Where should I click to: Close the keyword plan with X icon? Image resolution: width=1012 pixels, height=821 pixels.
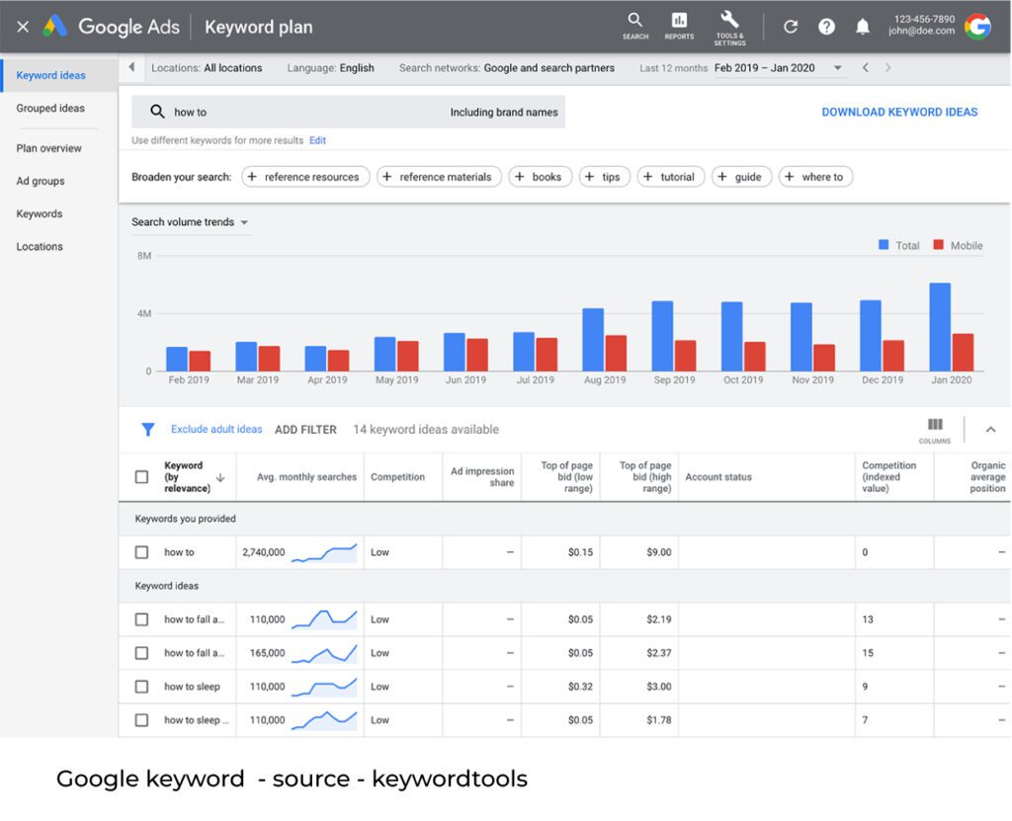(23, 27)
